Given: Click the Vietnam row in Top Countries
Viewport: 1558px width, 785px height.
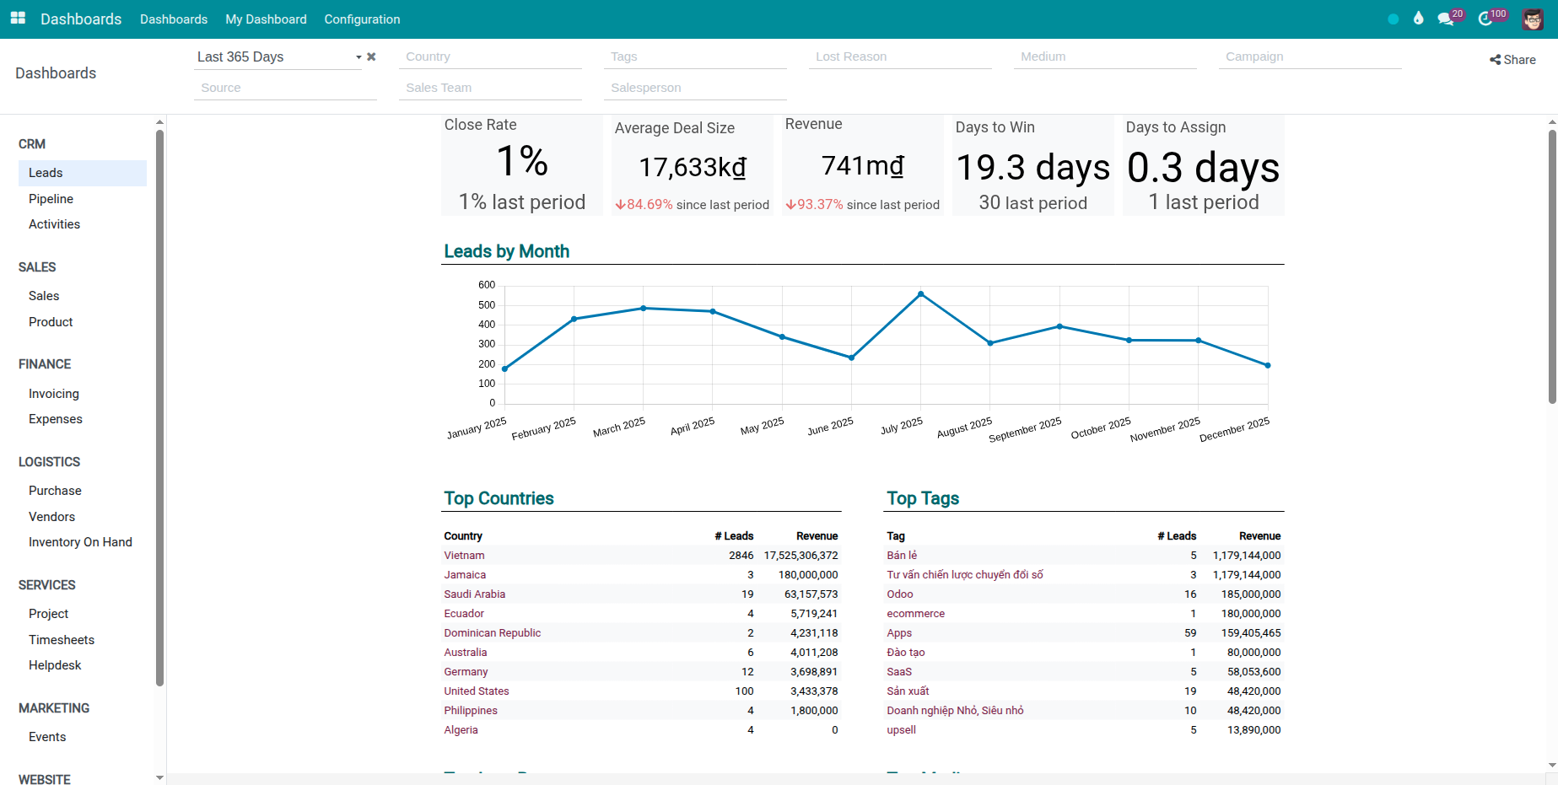Looking at the screenshot, I should (x=464, y=555).
